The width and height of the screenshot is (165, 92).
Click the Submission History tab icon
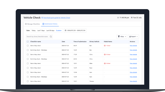click(x=43, y=24)
